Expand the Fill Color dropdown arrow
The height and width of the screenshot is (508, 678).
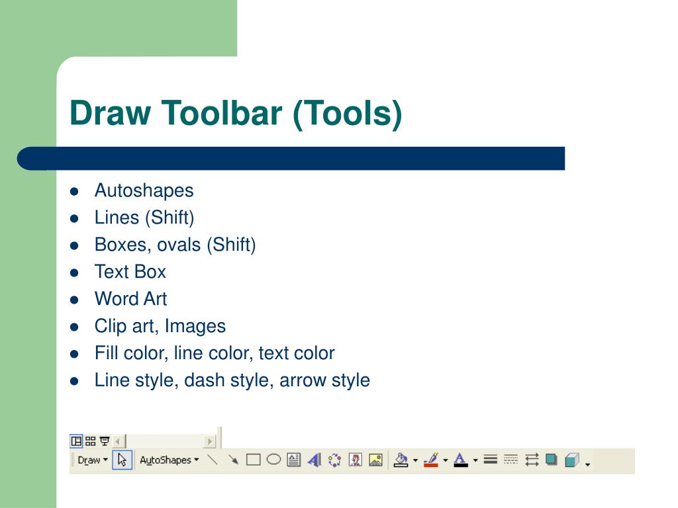tap(416, 460)
